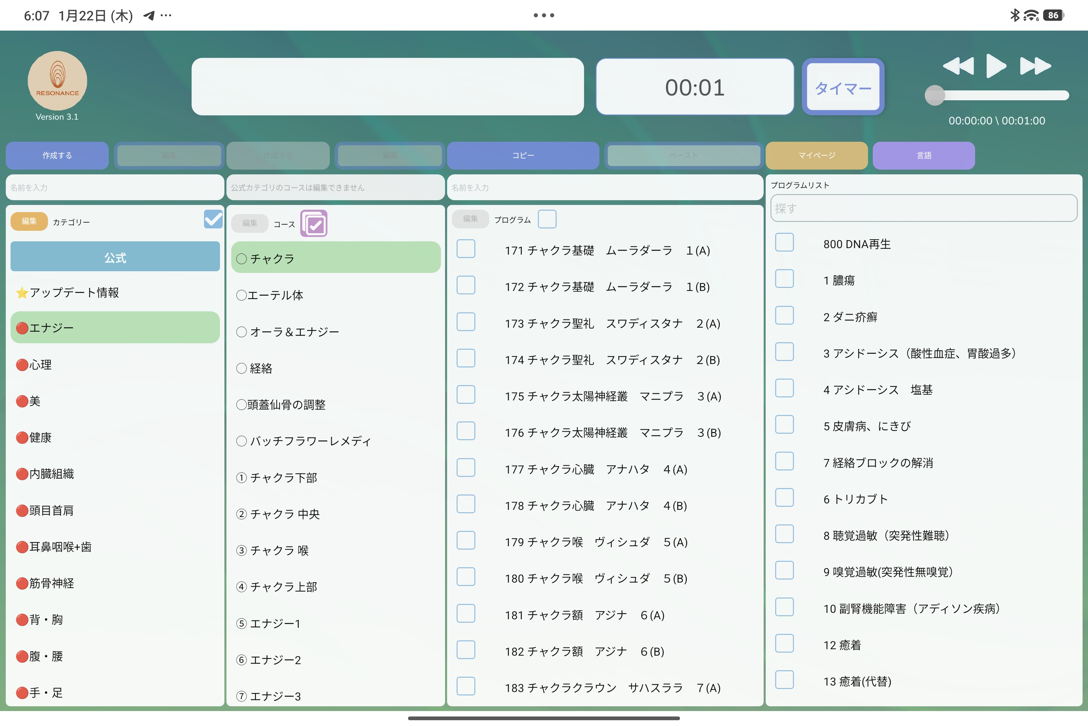Open マイページ
This screenshot has height=726, width=1088.
tap(817, 156)
